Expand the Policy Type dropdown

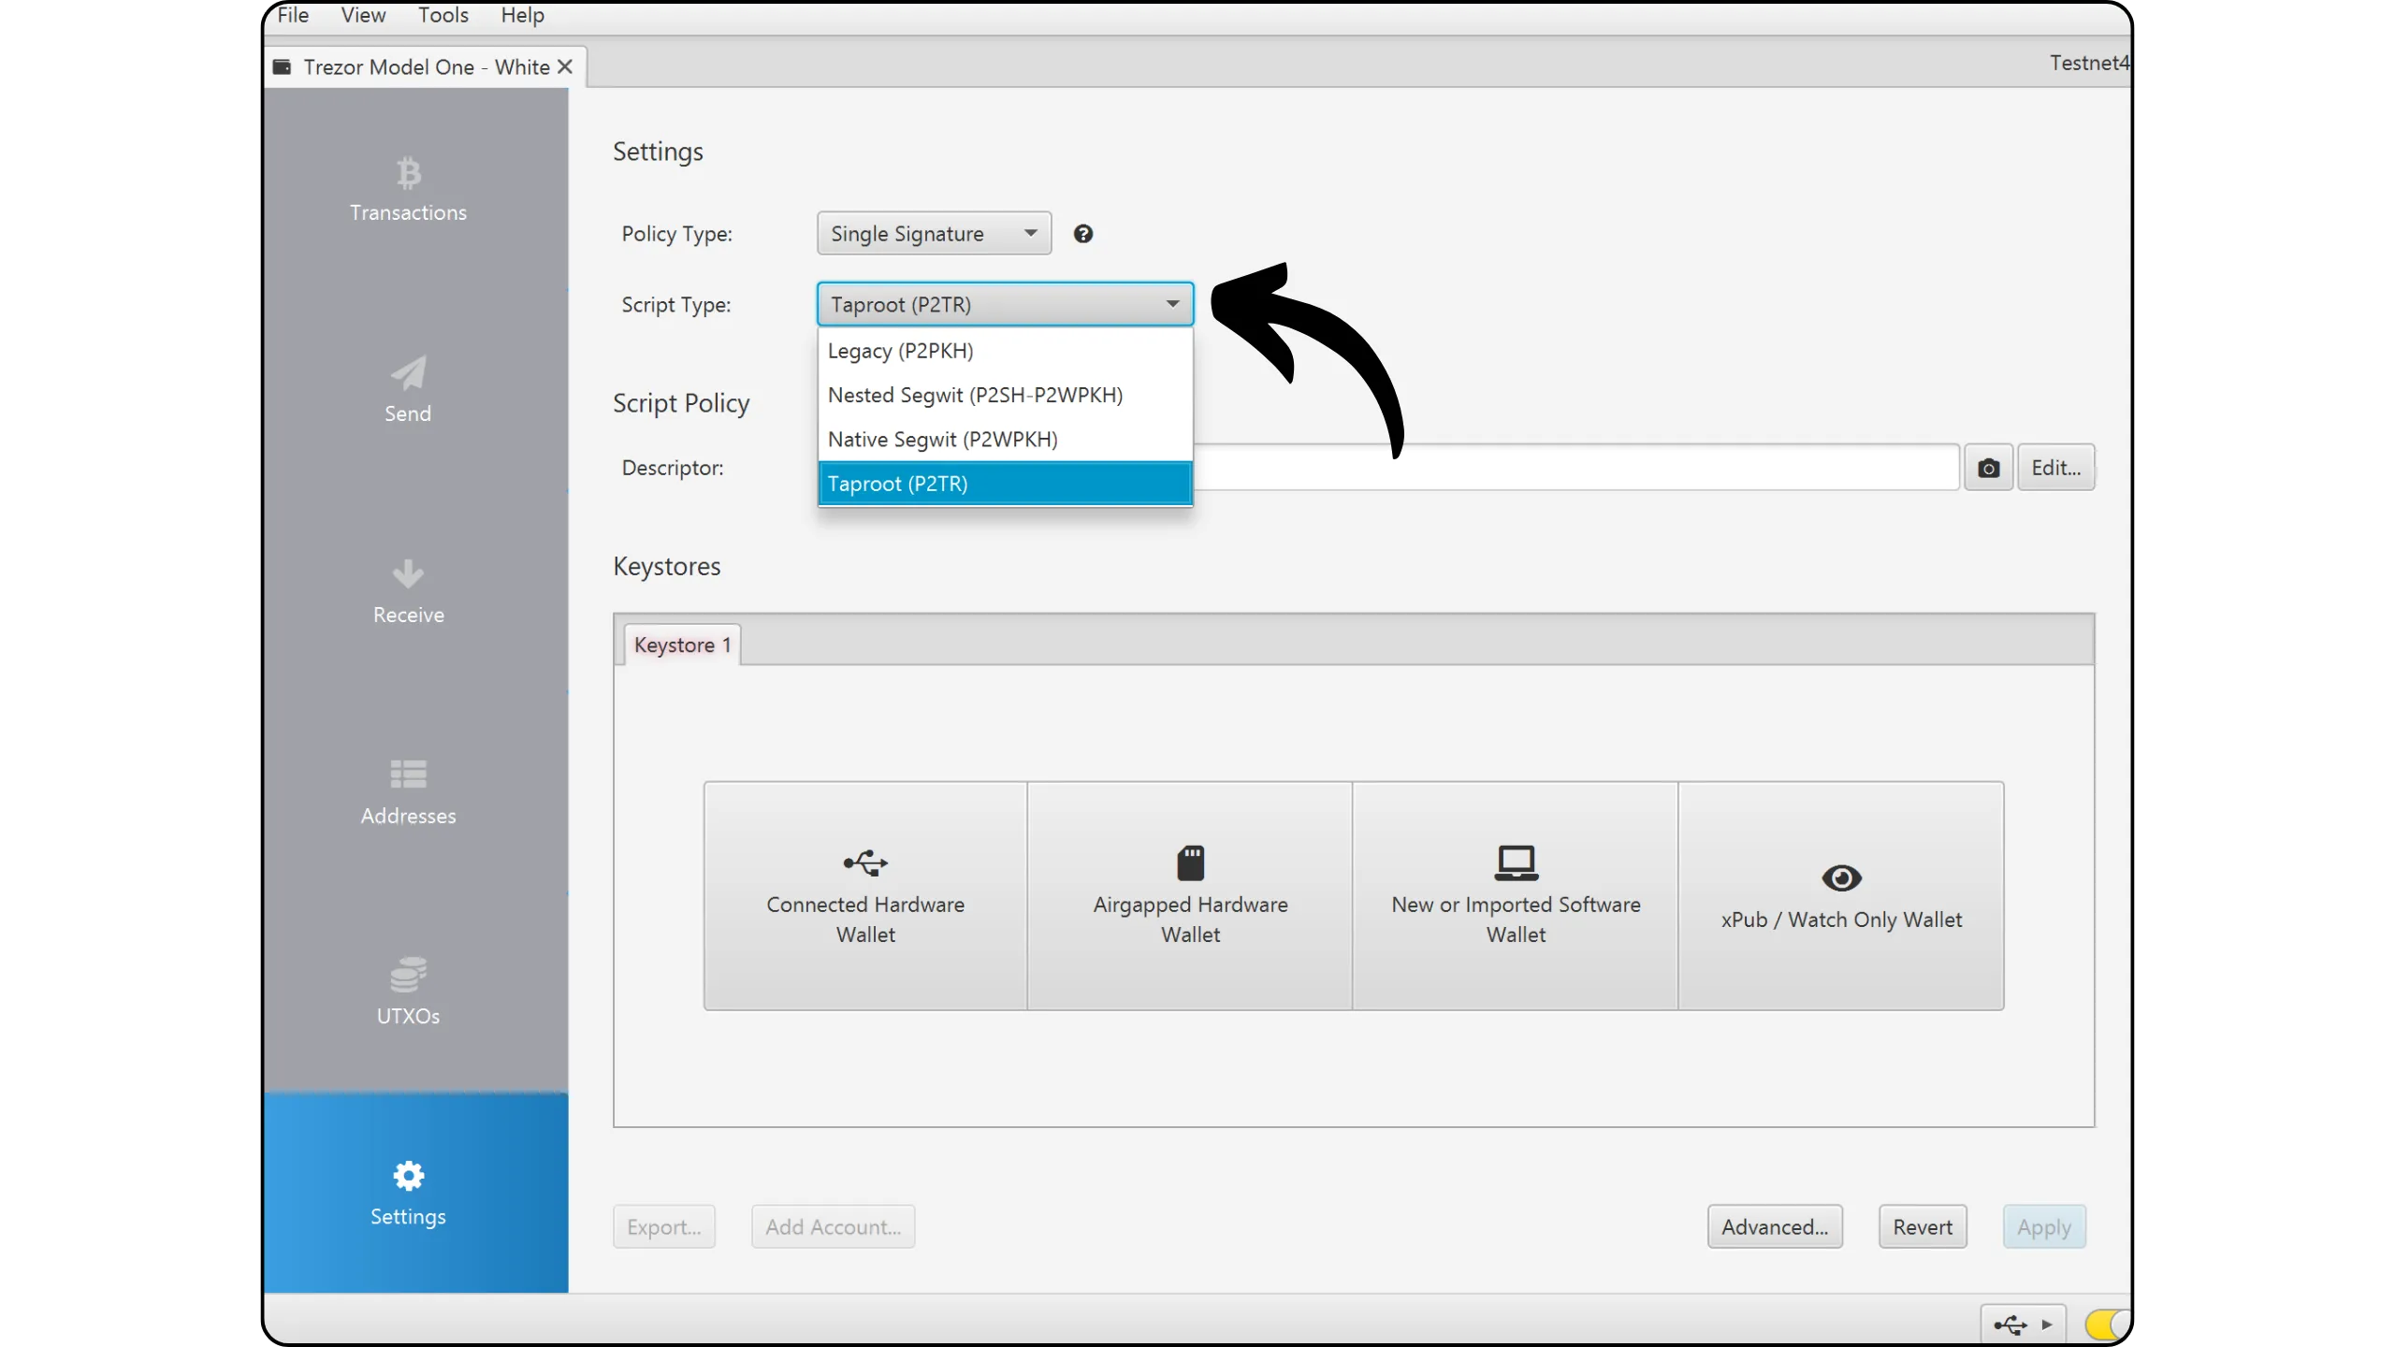(x=934, y=234)
